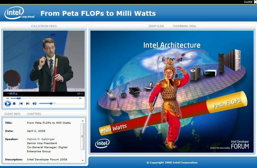Click the video player image
Viewport: 257px width, 168px height.
point(44,61)
